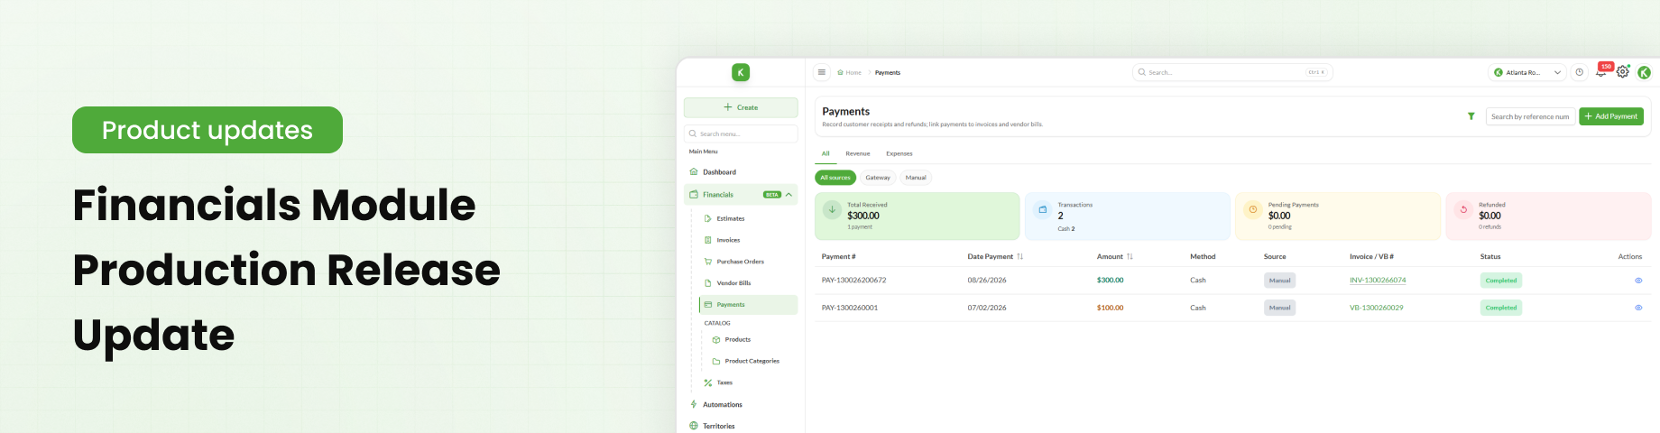The image size is (1660, 433).
Task: Click Completed status for PAY-1300260001
Action: pos(1501,308)
